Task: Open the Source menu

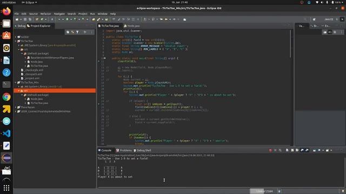Action: tap(34, 13)
